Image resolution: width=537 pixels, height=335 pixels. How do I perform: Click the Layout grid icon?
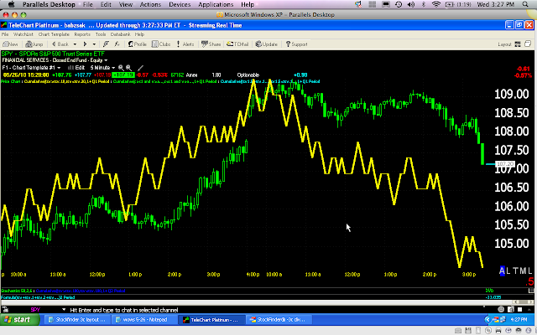point(518,44)
